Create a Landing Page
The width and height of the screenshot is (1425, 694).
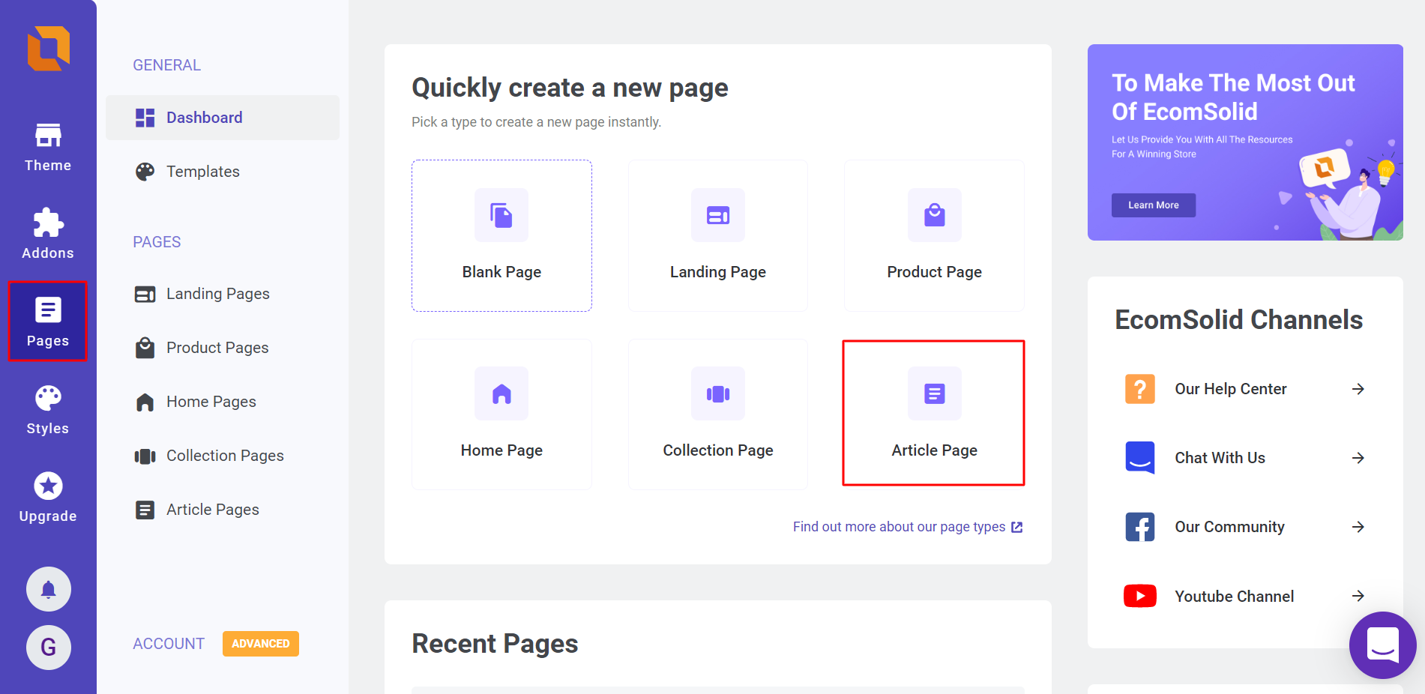[718, 235]
